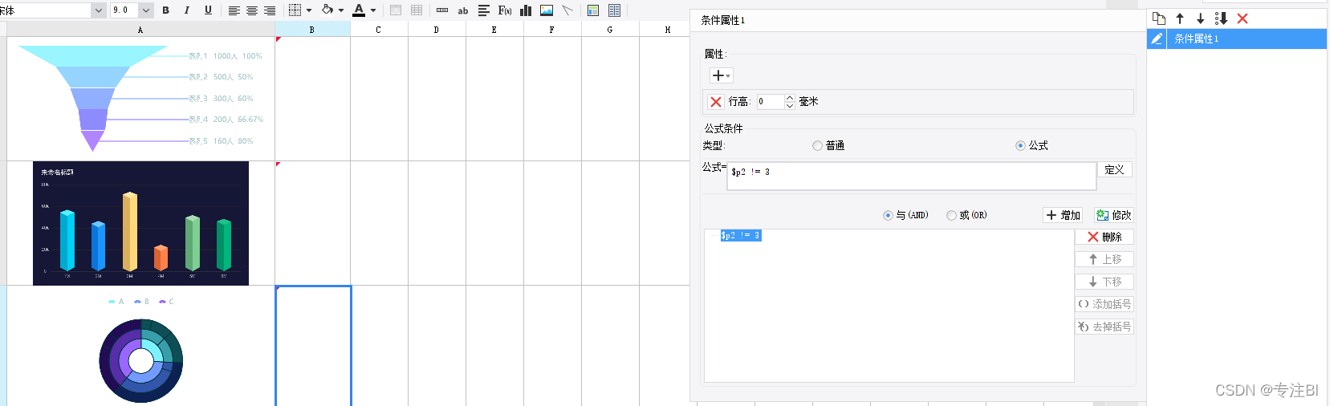Screen dimensions: 1330x406
Task: Toggle bold formatting in toolbar
Action: coord(166,10)
